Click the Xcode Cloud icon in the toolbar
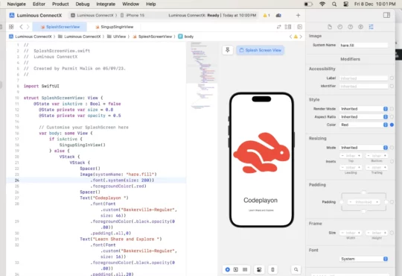 tap(278, 16)
